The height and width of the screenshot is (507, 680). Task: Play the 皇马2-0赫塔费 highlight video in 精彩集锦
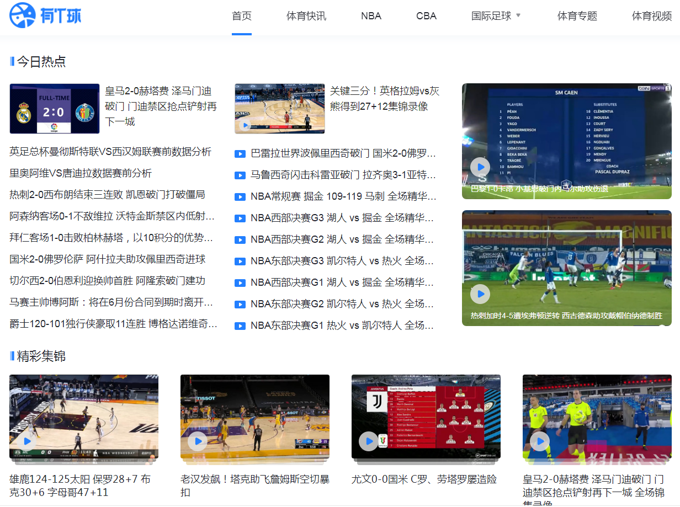(540, 441)
